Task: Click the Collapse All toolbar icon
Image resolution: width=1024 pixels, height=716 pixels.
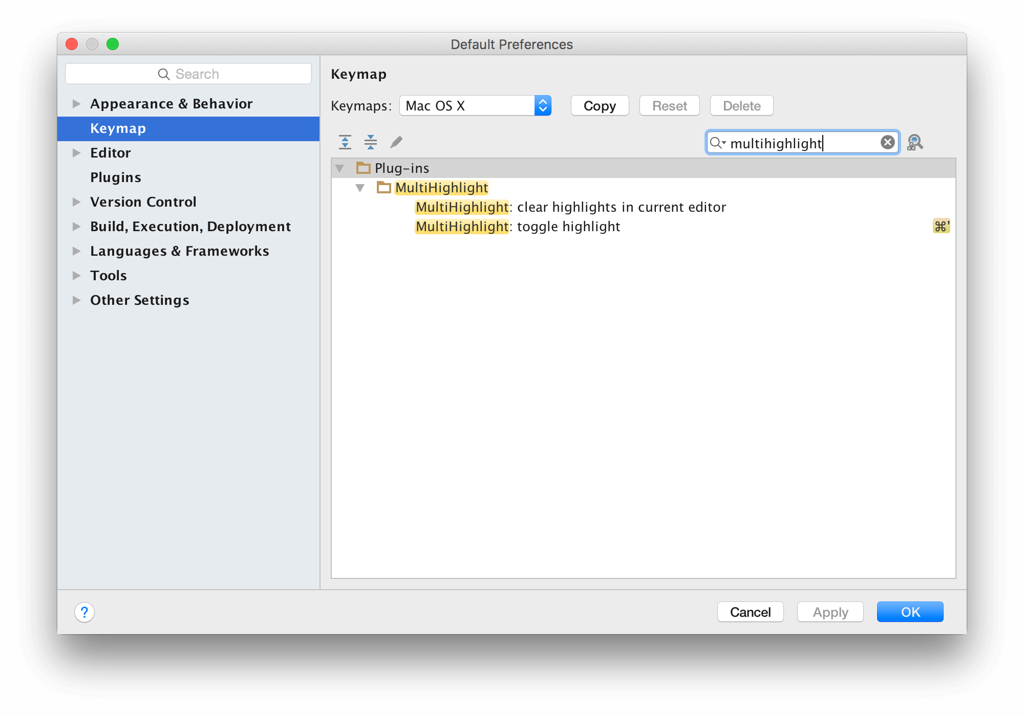Action: [x=371, y=142]
